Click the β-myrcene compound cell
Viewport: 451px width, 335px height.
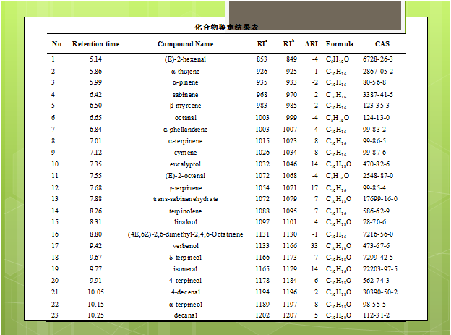click(185, 106)
